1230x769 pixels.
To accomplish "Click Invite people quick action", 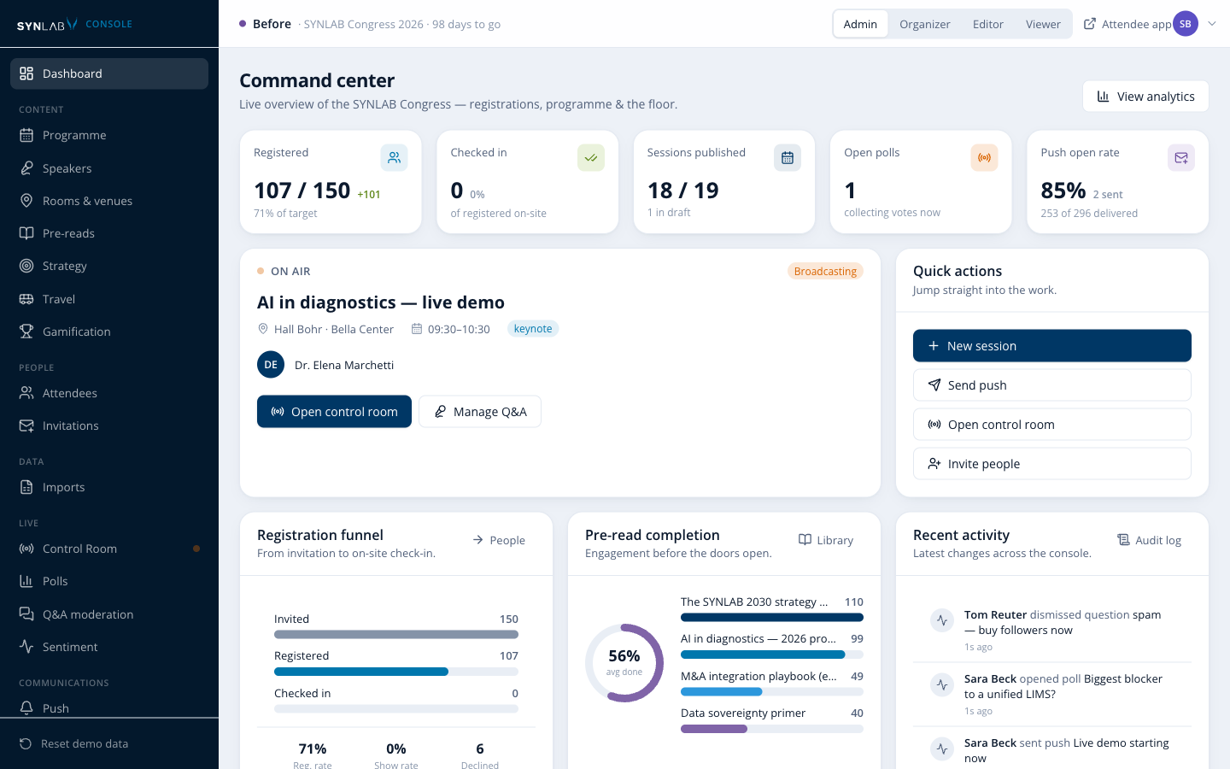I will [1052, 464].
